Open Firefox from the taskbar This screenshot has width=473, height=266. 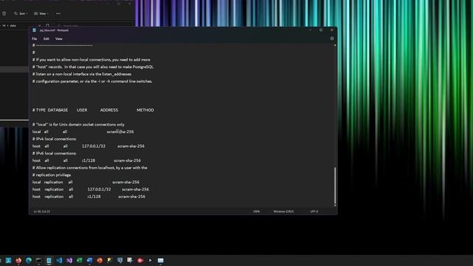[x=18, y=260]
